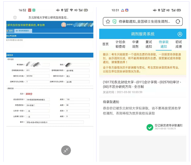Tap the star bookmark icon in the address bar
Screen dimensions: 191x165
coord(108,21)
